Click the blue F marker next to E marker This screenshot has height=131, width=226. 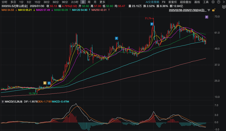(49, 83)
